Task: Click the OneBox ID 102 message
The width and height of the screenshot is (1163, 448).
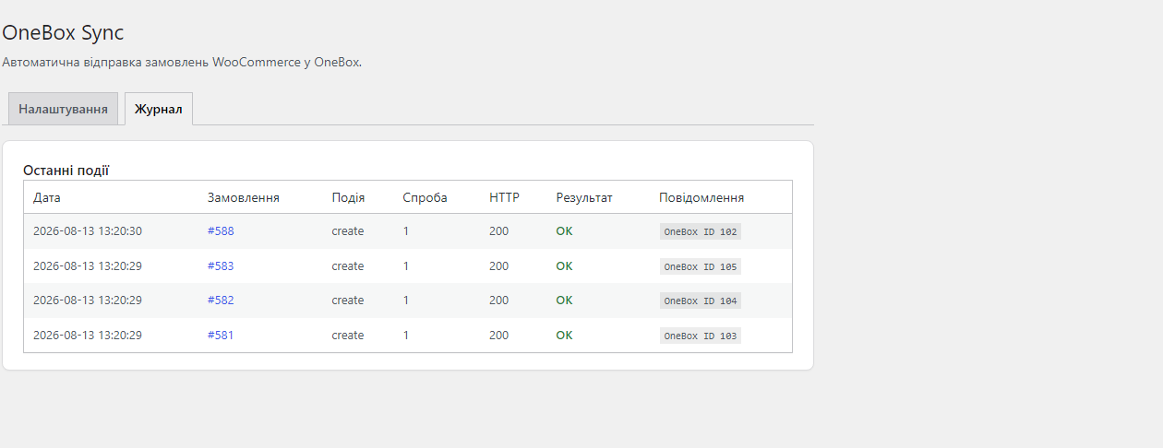Action: [701, 231]
